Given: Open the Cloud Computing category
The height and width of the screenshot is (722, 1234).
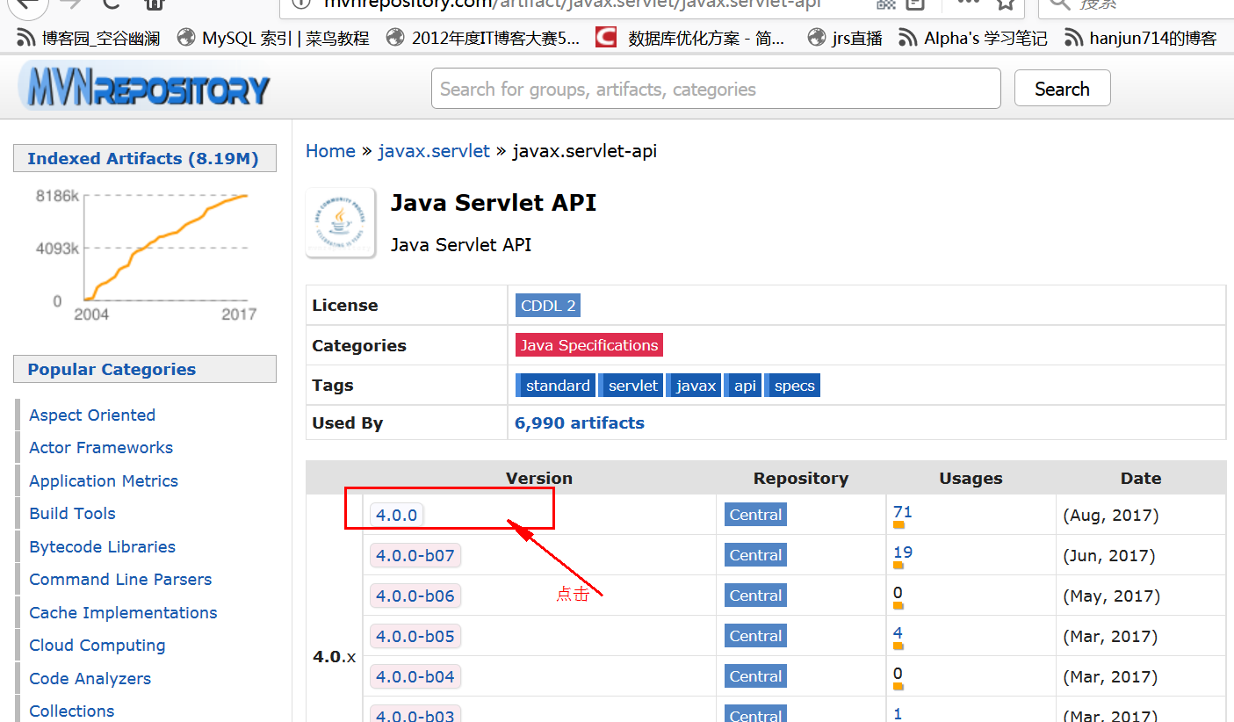Looking at the screenshot, I should point(97,646).
